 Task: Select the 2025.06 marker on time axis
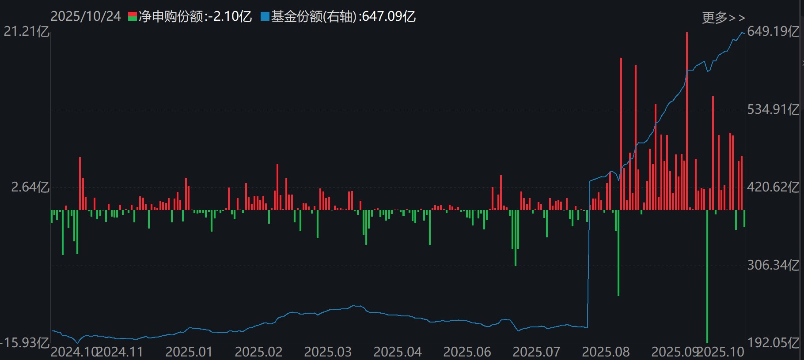[467, 352]
